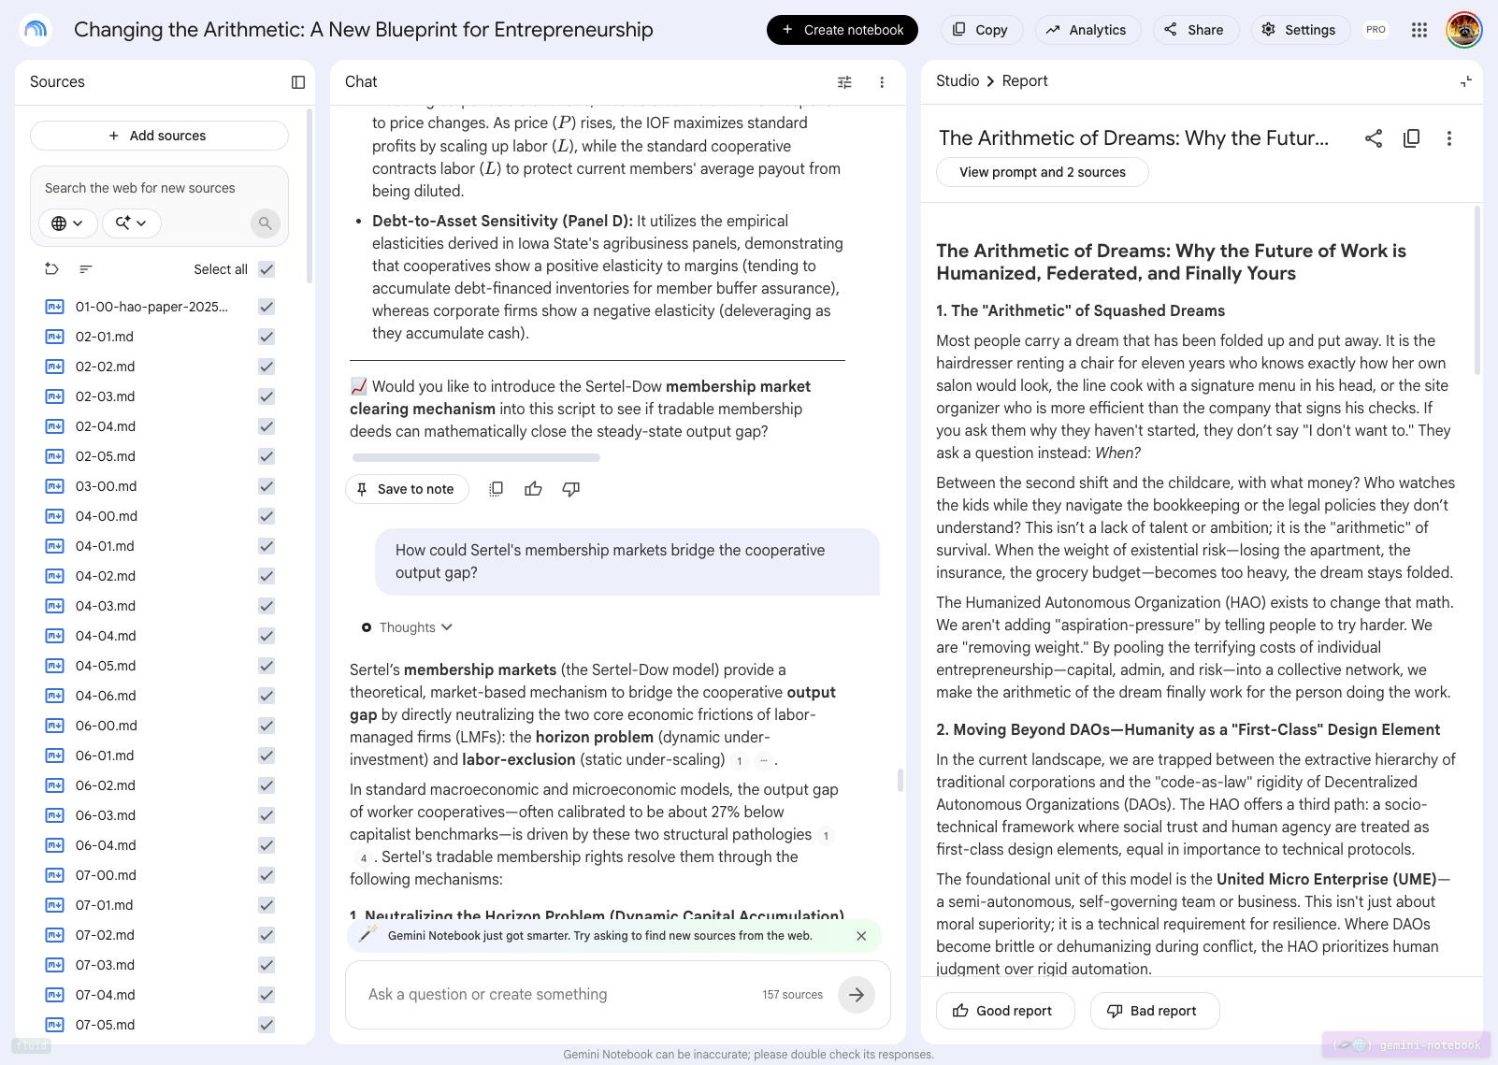Share the Arithmetic of Dreams report

point(1374,138)
